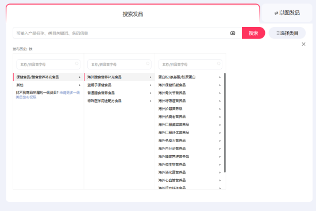Open the 选择类目 button

[287, 33]
